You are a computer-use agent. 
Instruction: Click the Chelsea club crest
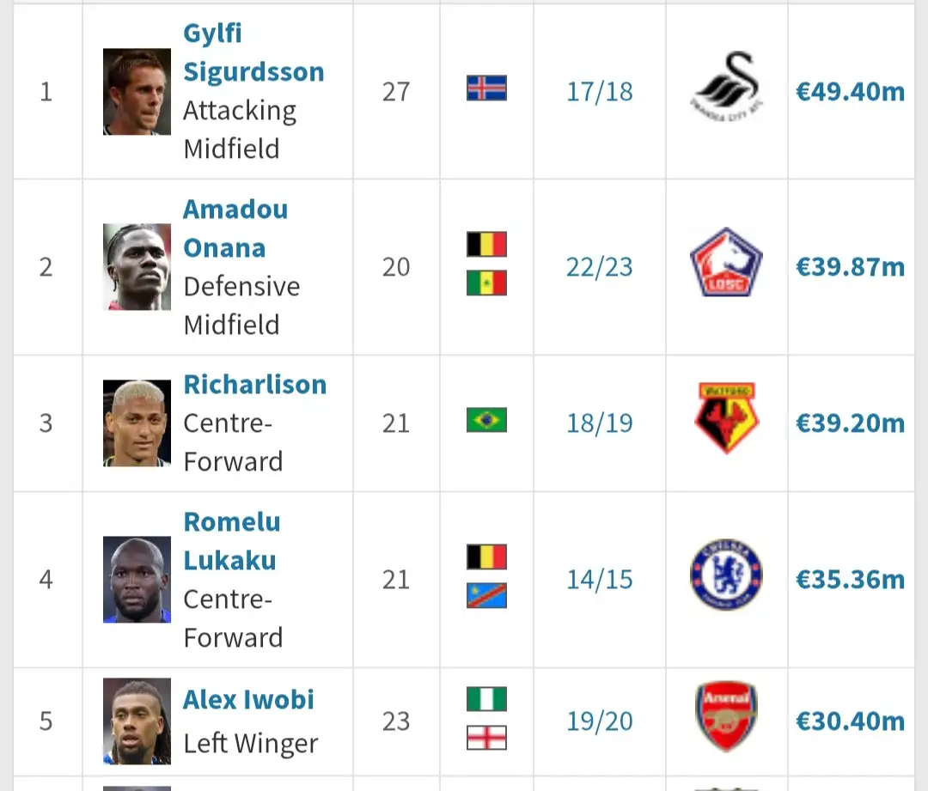click(x=726, y=575)
